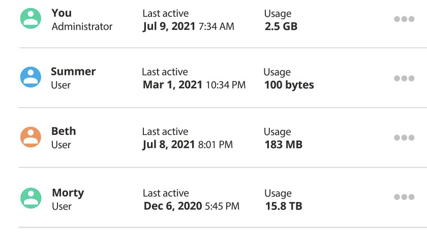Click Summer's 100 bytes usage value
This screenshot has height=240, width=427.
pyautogui.click(x=289, y=85)
